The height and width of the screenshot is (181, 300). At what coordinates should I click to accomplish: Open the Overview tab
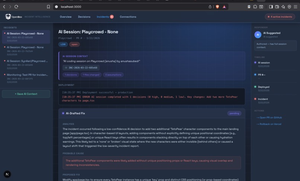click(66, 17)
